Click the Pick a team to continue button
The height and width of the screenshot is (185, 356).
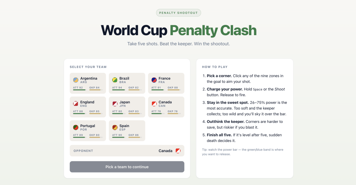point(127,167)
